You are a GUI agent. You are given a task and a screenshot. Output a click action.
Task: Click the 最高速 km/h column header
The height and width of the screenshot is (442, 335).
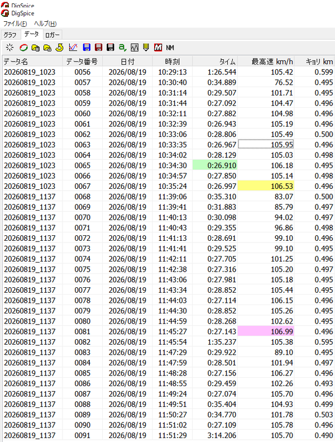[266, 61]
